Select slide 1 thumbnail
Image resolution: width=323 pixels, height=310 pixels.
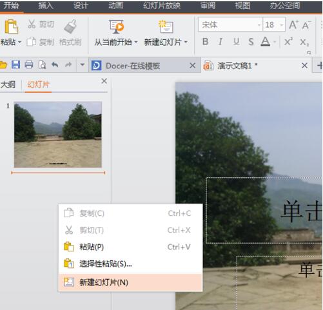58,135
